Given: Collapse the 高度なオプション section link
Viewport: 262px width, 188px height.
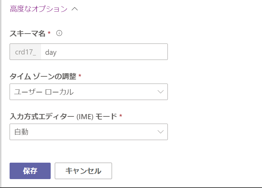Looking at the screenshot, I should point(38,9).
